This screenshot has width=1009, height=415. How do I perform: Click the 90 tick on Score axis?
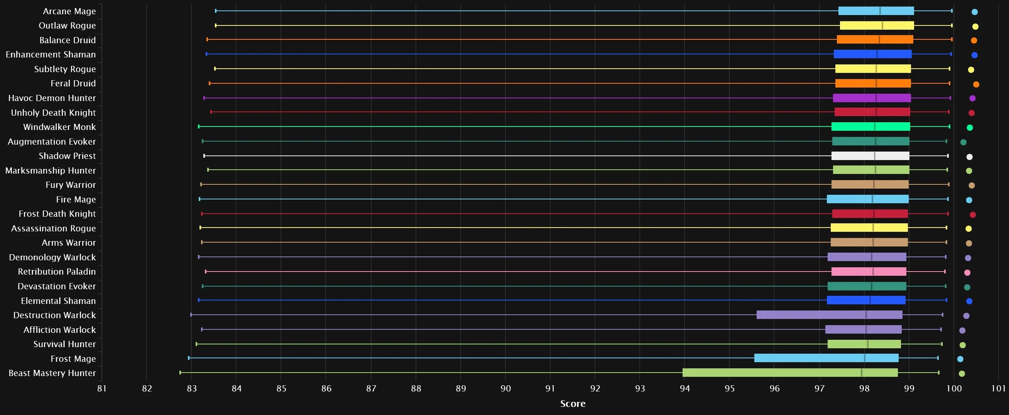pos(506,388)
